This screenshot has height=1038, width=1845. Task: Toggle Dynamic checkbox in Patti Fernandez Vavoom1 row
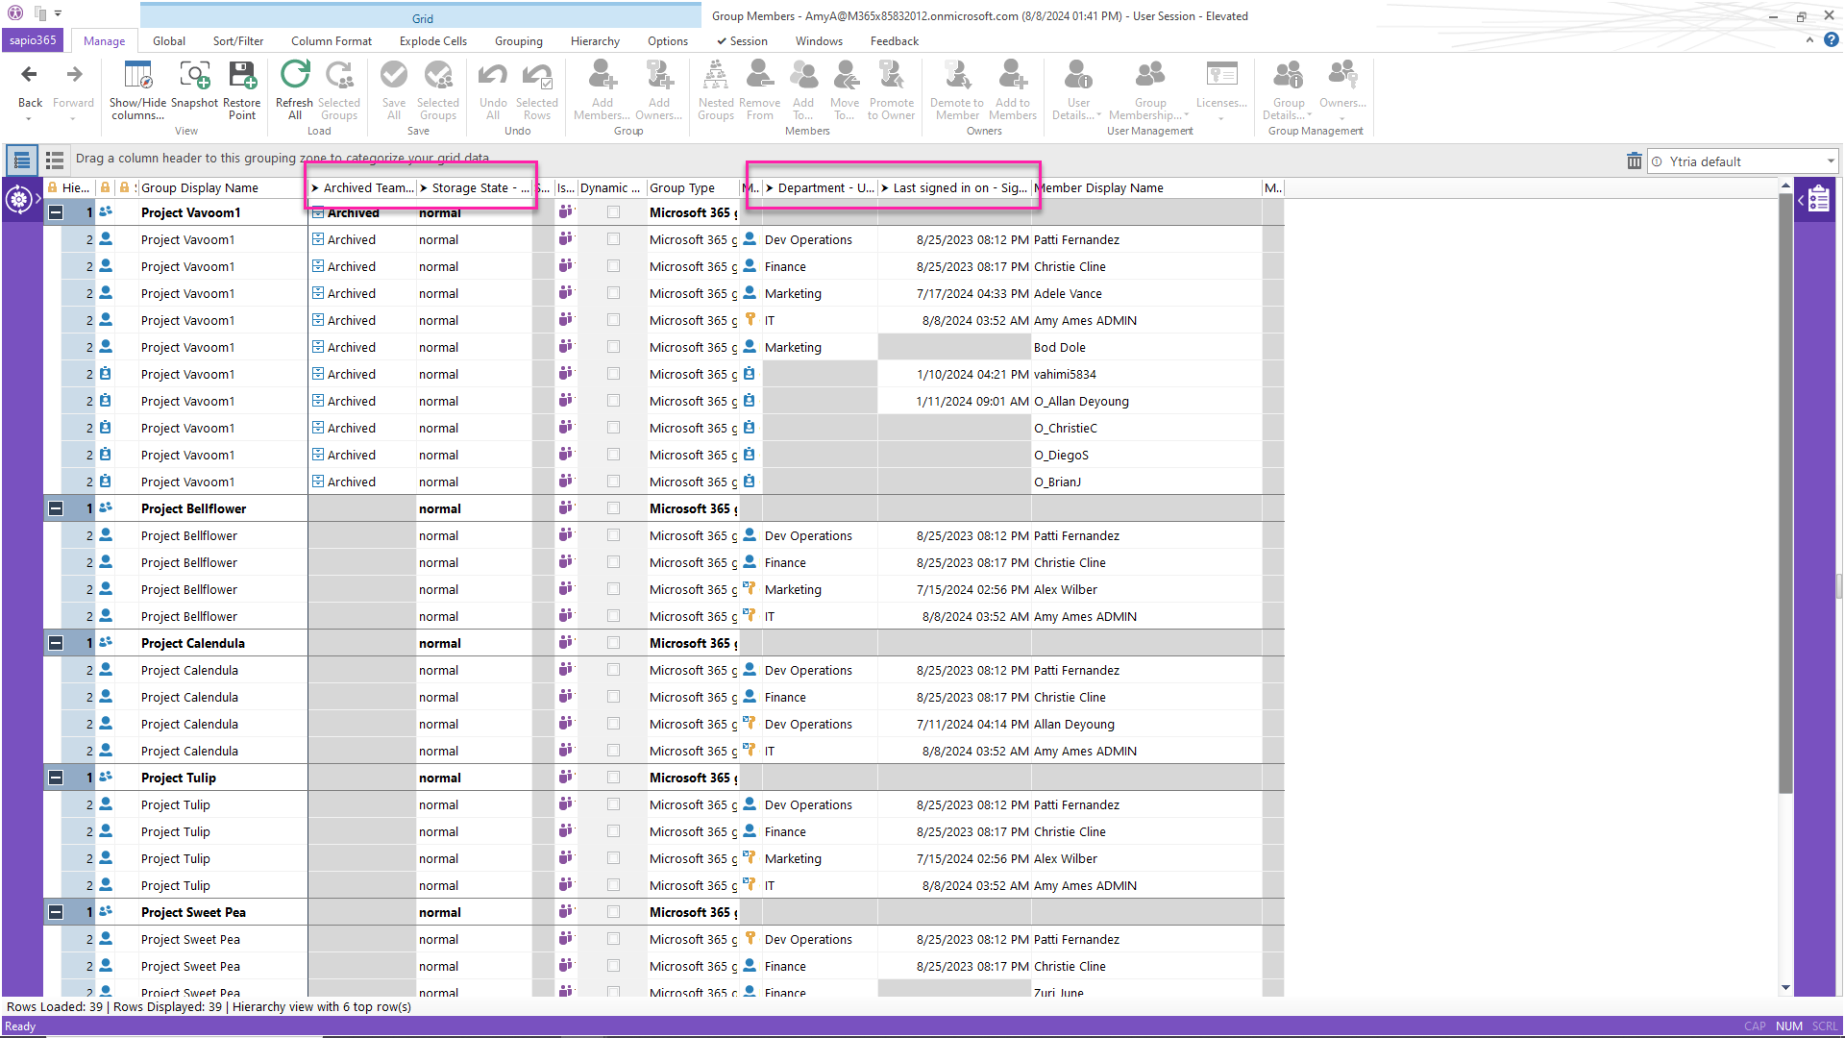(613, 239)
